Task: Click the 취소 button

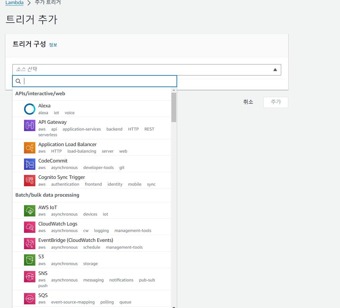Action: (248, 102)
